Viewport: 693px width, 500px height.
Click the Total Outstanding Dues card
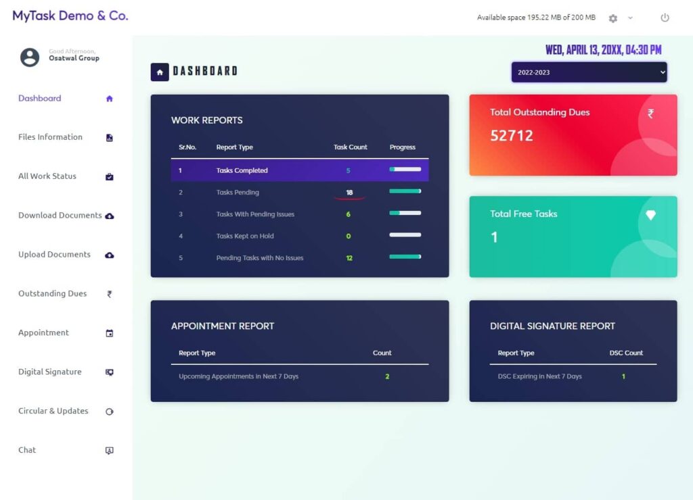(x=573, y=135)
